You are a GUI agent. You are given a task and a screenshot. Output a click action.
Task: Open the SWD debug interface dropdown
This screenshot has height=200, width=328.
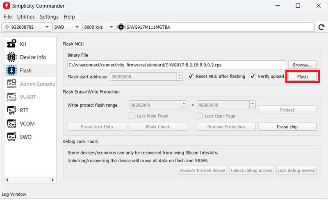tap(66, 27)
